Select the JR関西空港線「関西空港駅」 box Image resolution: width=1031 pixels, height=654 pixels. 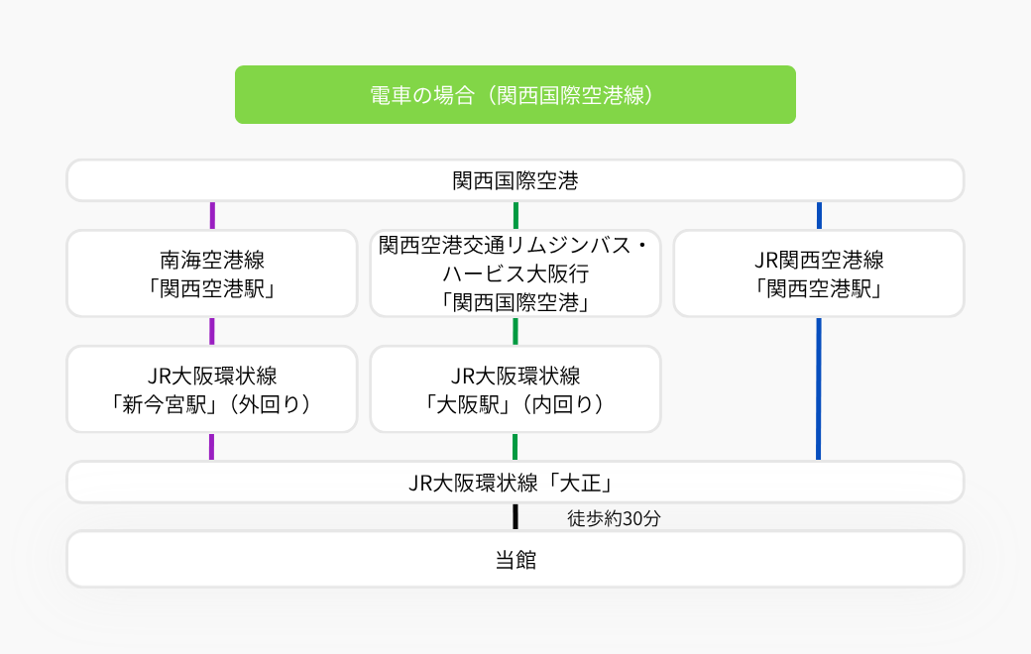coord(819,273)
